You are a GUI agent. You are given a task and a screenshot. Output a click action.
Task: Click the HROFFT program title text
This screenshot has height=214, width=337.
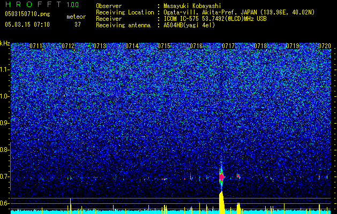(x=34, y=4)
